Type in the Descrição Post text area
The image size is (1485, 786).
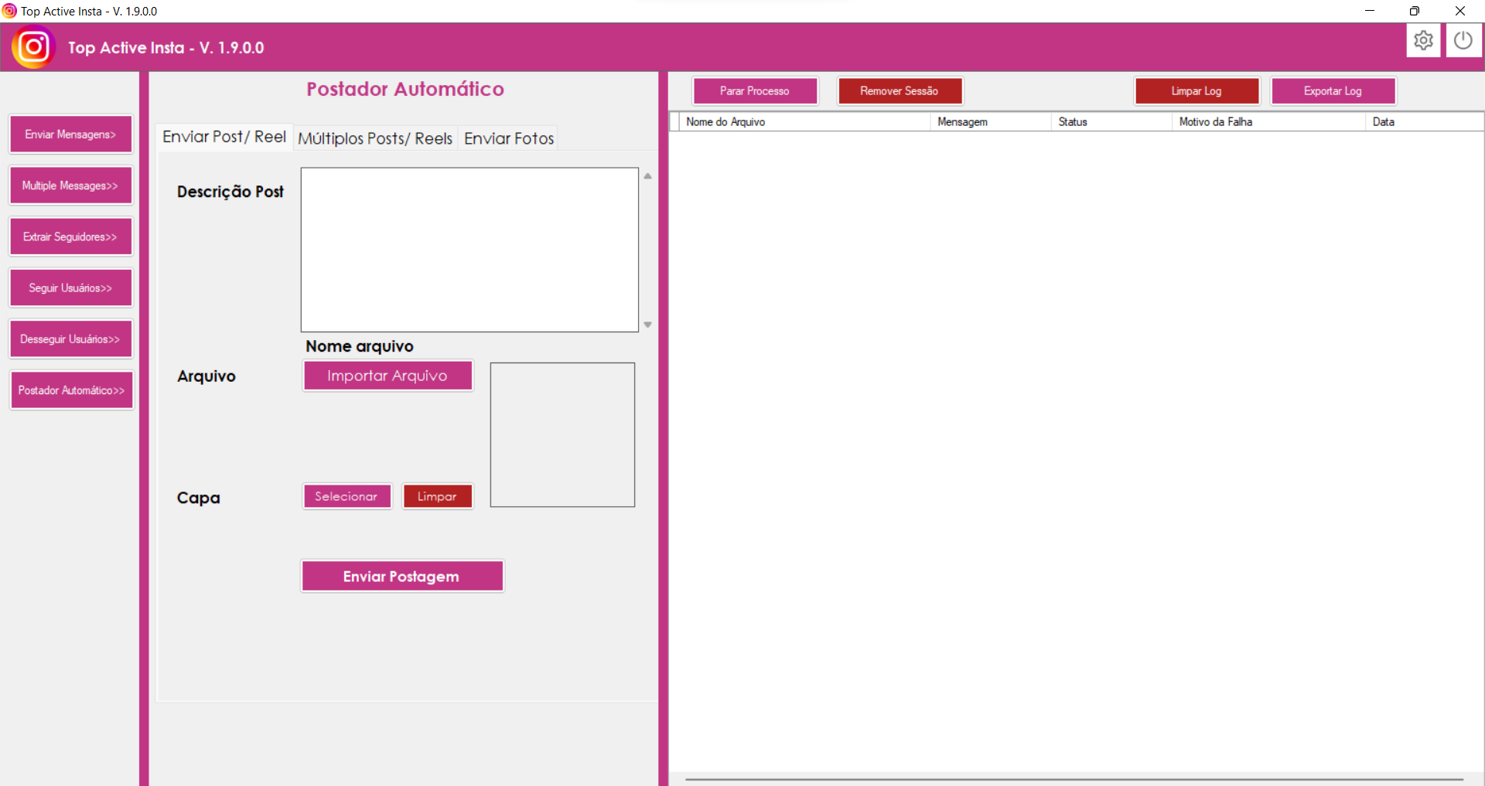pos(469,250)
